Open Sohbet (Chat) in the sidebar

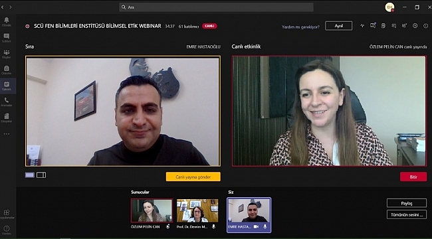coord(7,38)
